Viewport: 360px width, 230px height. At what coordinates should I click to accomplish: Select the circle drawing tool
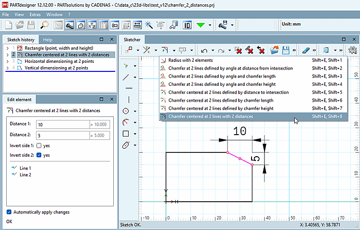coord(126,111)
